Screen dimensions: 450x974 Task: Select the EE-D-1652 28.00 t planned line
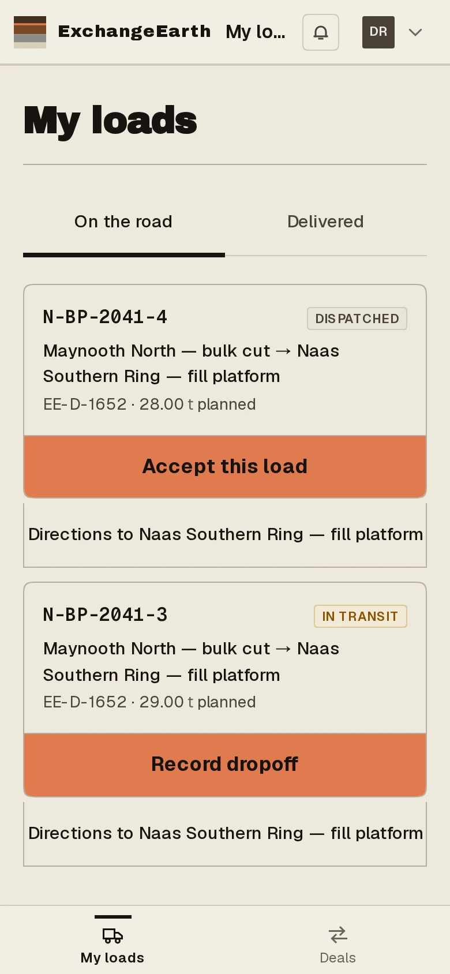coord(149,404)
